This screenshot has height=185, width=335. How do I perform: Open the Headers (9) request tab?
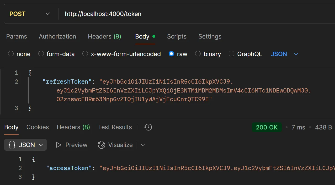pos(104,36)
